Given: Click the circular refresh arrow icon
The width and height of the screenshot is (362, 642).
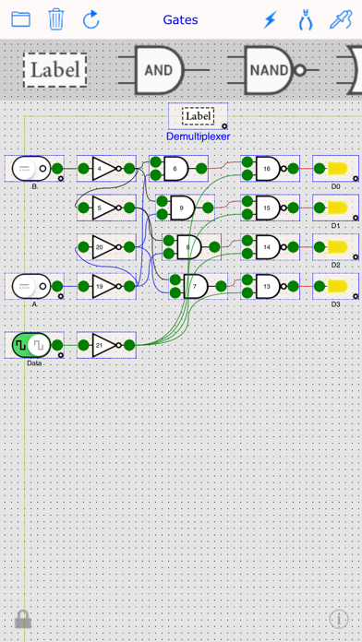Looking at the screenshot, I should 91,19.
